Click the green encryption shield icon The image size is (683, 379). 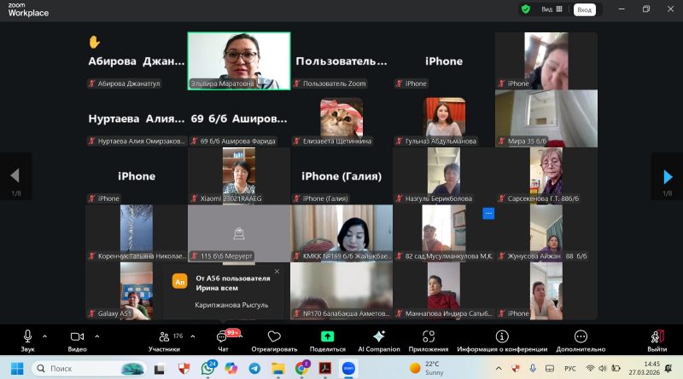(526, 9)
